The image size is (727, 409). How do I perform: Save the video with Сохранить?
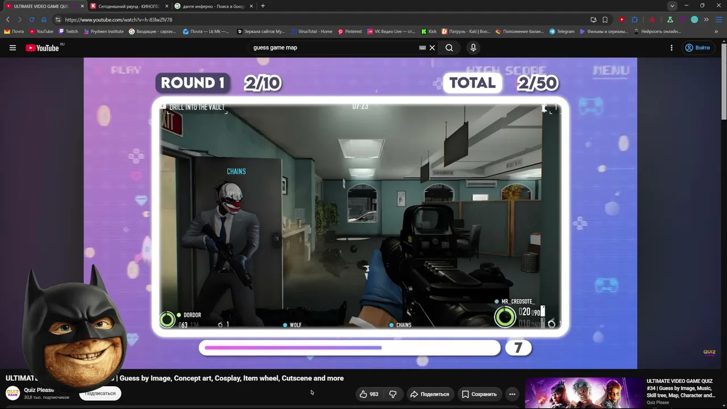[x=479, y=394]
